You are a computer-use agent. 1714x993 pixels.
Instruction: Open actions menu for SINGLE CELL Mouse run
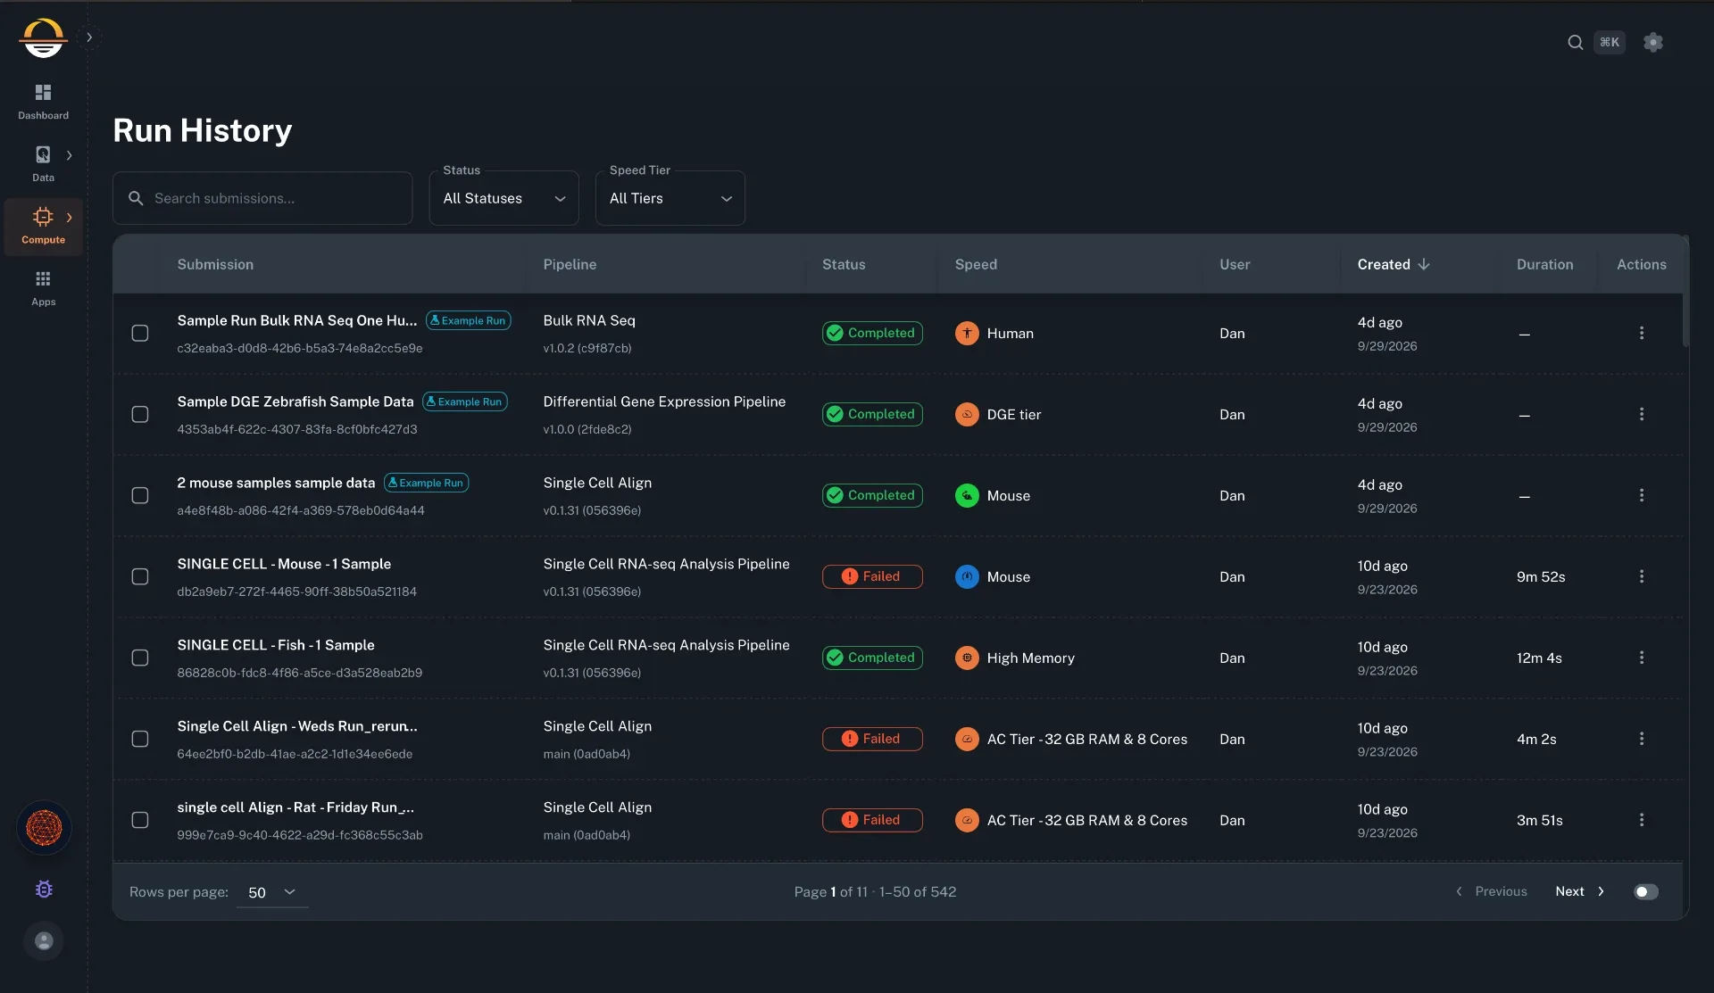coord(1641,576)
